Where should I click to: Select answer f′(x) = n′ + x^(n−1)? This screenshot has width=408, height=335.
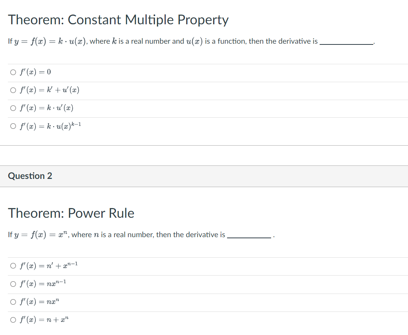13,266
